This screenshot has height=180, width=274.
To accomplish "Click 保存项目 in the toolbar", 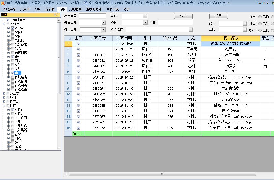I will (48, 3).
